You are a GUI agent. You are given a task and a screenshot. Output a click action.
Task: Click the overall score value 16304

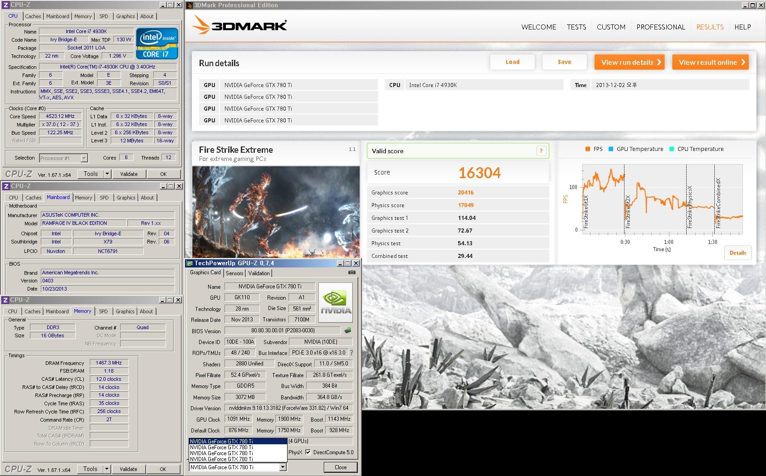(479, 173)
